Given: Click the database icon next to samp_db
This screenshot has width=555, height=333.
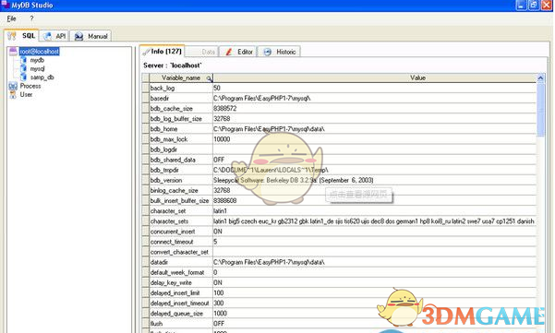Looking at the screenshot, I should coord(24,77).
